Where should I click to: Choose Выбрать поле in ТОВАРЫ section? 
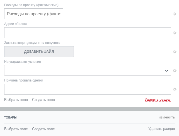(16, 129)
